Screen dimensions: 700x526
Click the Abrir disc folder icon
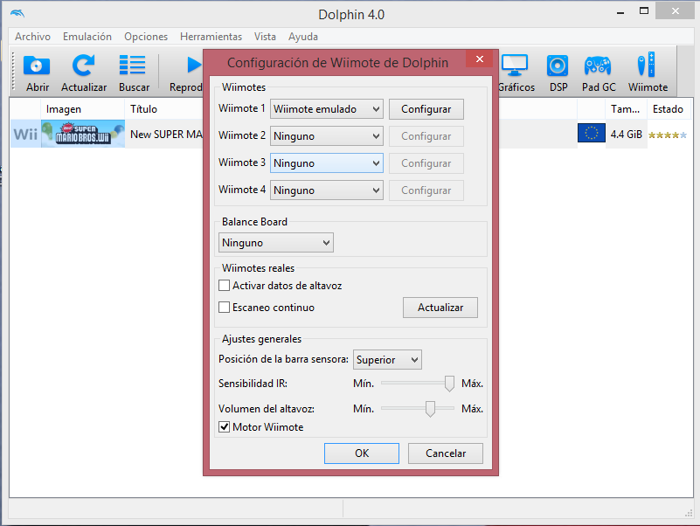pos(37,66)
